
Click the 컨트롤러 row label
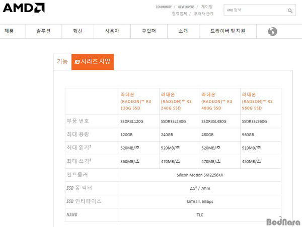(x=77, y=175)
